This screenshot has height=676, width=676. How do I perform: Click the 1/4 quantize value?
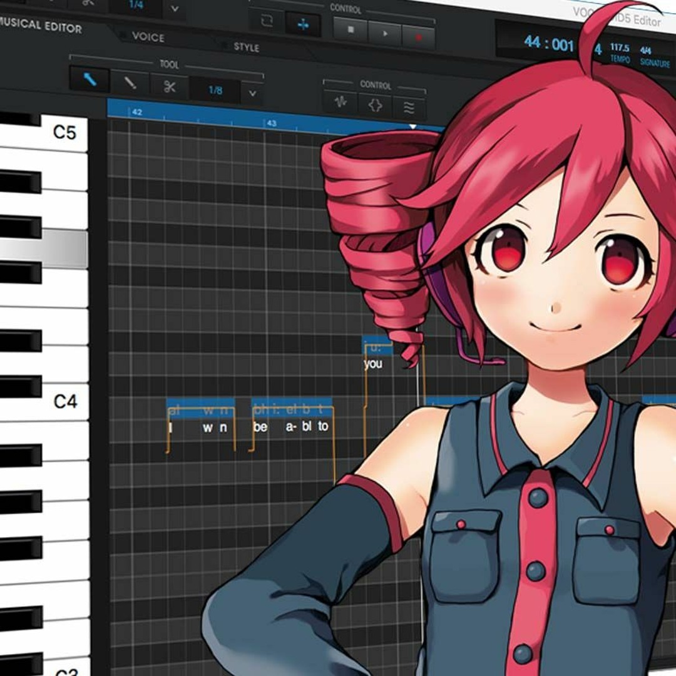tap(136, 5)
